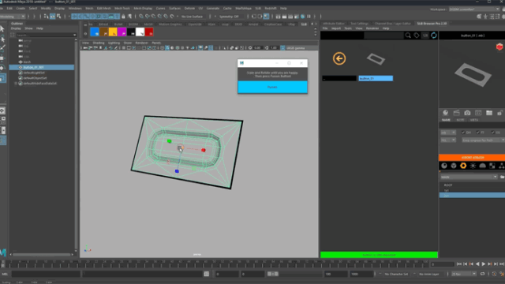Click the orange Import button

[472, 158]
